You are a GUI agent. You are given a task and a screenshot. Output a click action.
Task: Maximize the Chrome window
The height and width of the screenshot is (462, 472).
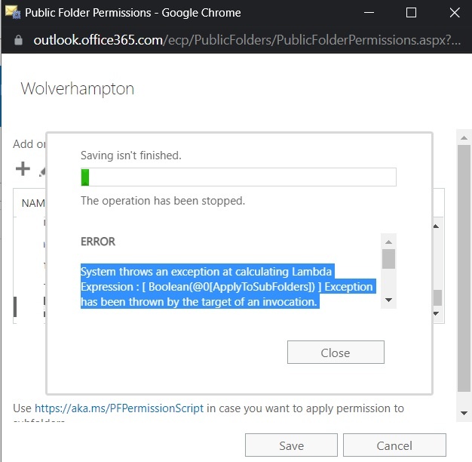411,13
